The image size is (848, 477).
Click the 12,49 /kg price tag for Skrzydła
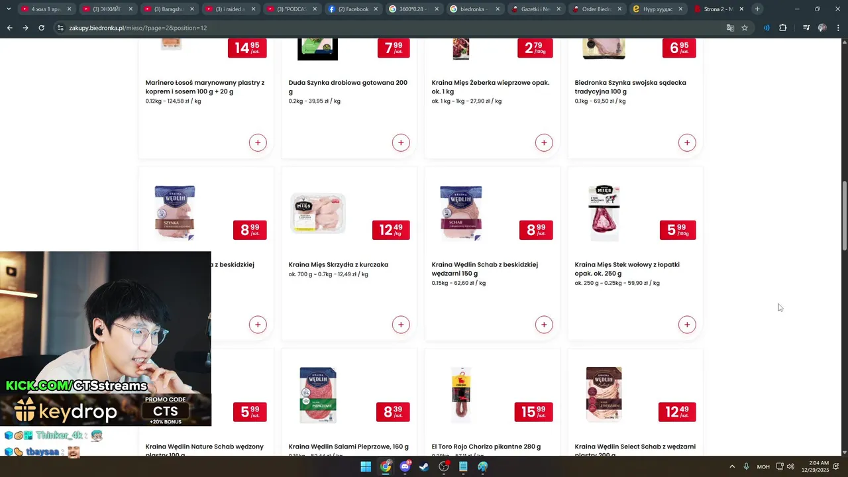coord(391,230)
